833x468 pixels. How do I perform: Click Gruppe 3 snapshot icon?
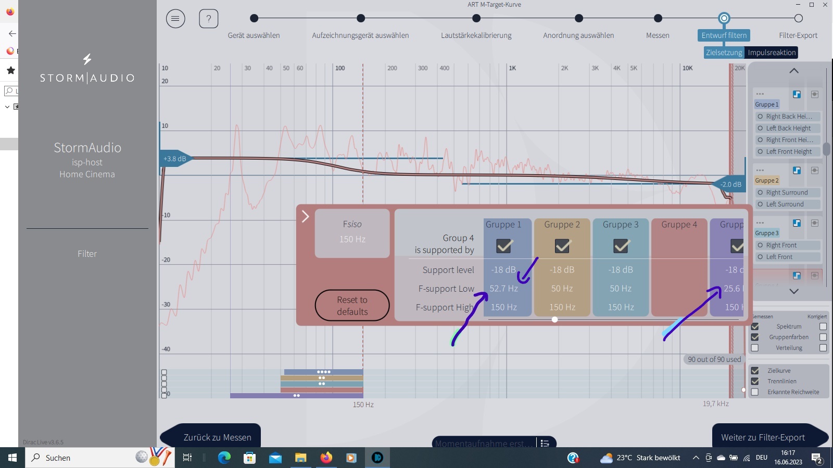pos(815,223)
